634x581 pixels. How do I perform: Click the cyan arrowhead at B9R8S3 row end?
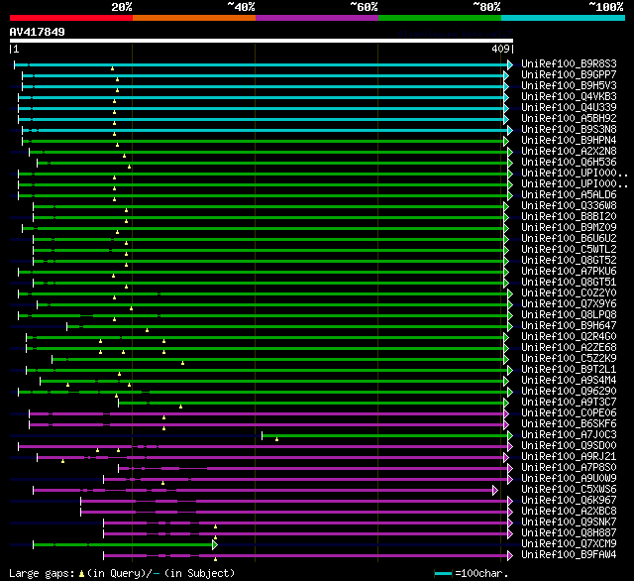click(510, 64)
